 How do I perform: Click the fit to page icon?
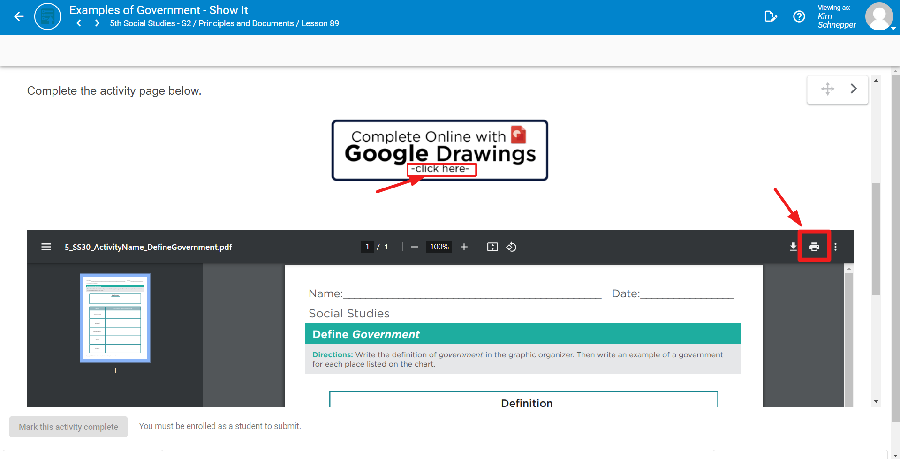point(492,247)
